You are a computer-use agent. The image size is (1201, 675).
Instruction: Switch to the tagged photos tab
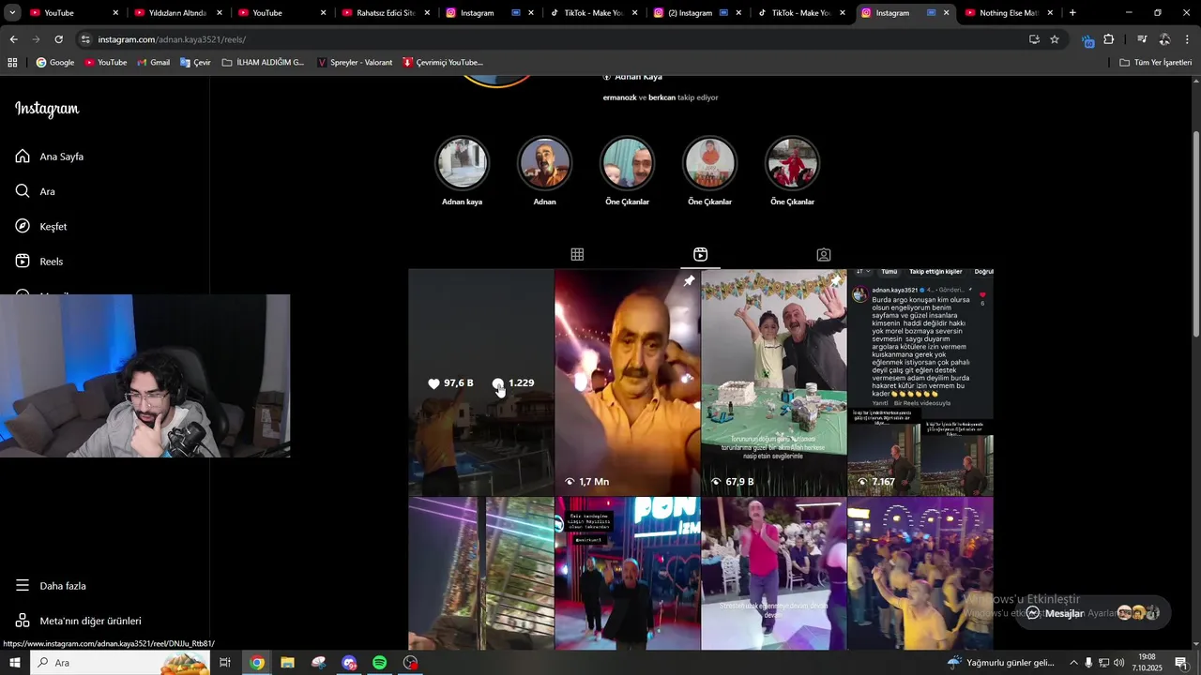(x=823, y=254)
